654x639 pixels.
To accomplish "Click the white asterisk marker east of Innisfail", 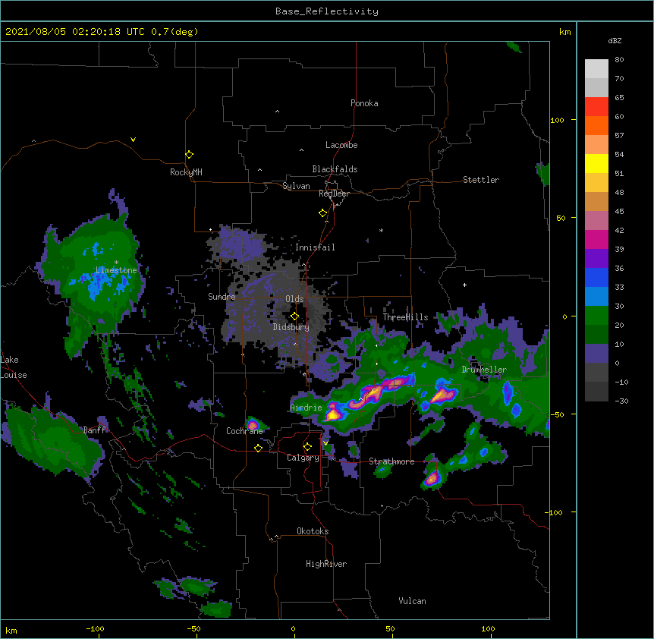I will (381, 230).
